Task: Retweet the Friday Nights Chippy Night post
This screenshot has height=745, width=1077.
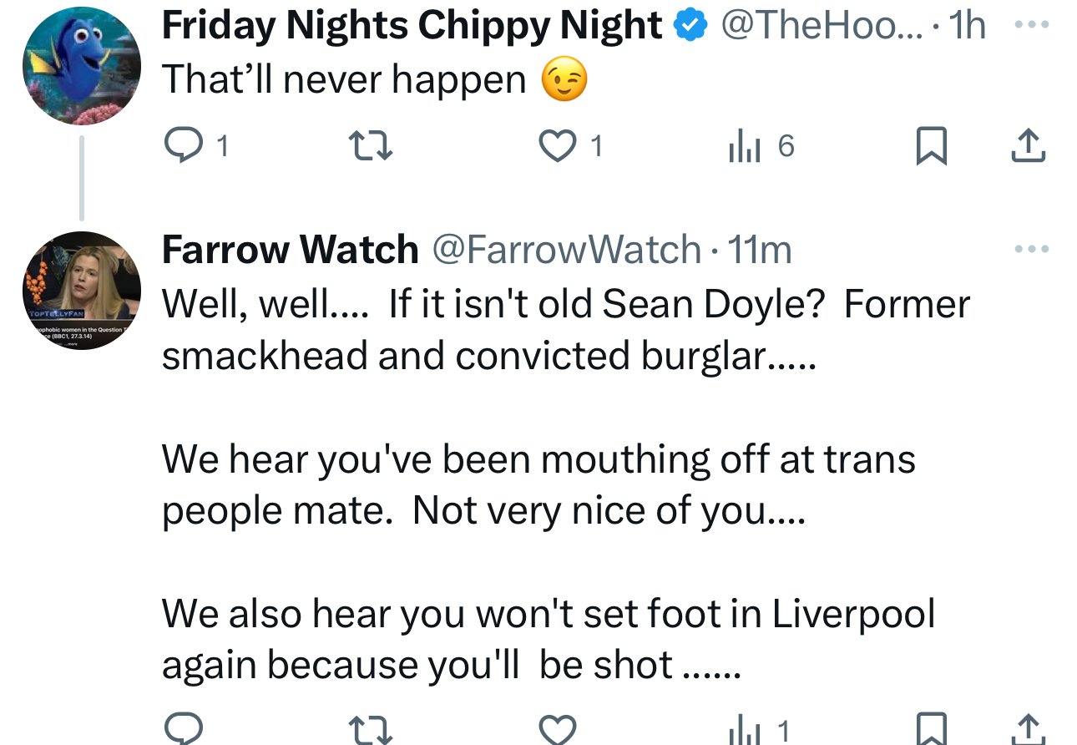Action: 369,147
